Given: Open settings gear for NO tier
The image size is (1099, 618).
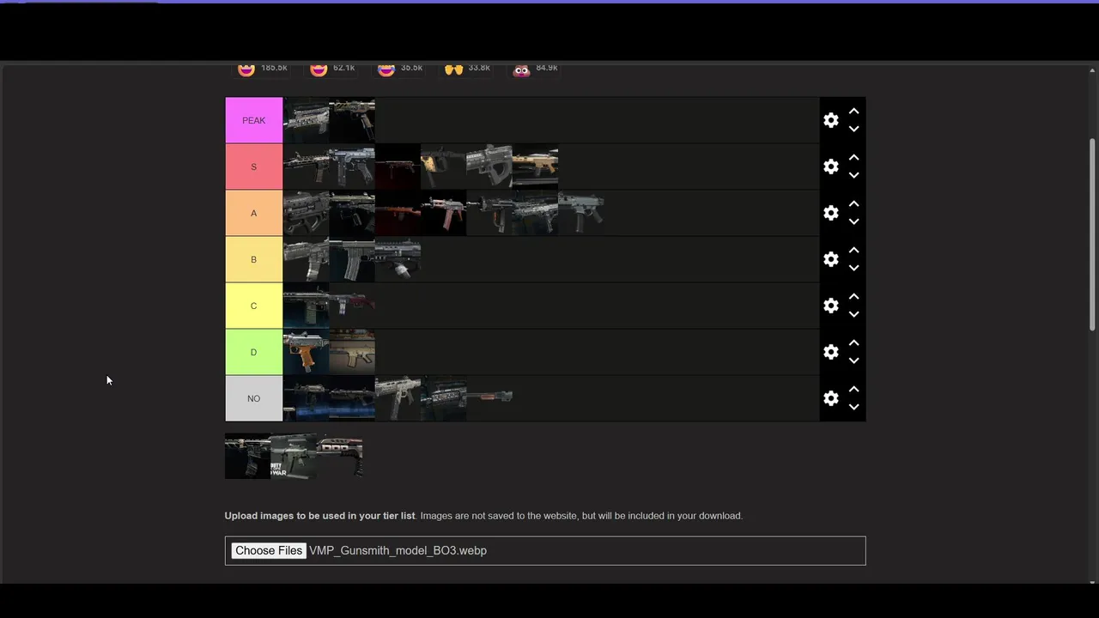Looking at the screenshot, I should (x=830, y=398).
